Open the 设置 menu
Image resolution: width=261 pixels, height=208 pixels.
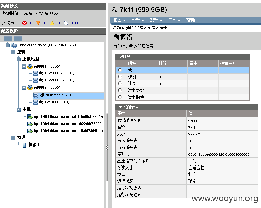click(x=138, y=20)
